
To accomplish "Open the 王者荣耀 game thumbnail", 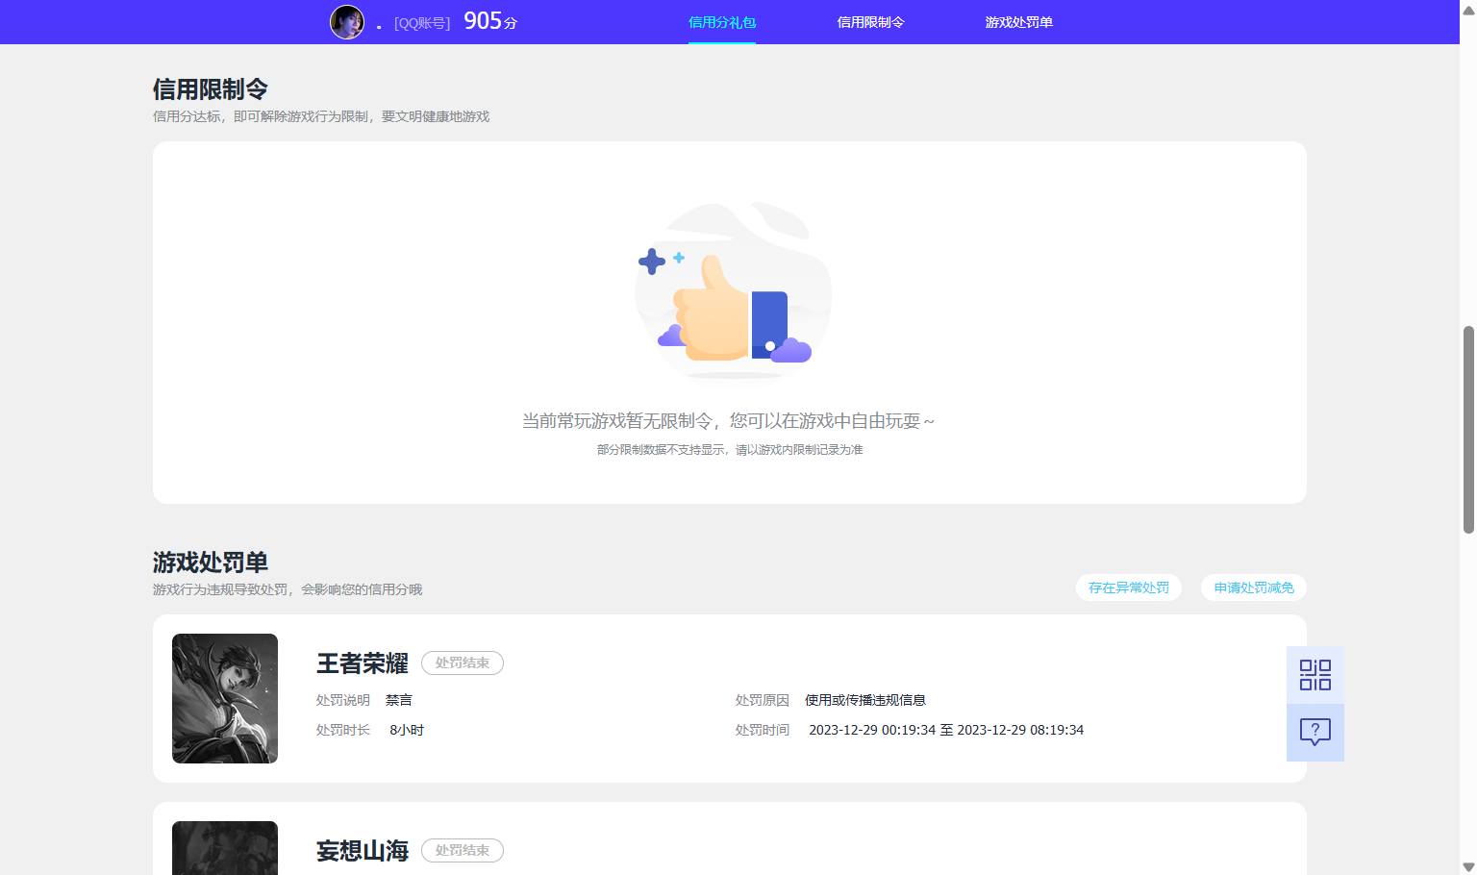I will [225, 698].
